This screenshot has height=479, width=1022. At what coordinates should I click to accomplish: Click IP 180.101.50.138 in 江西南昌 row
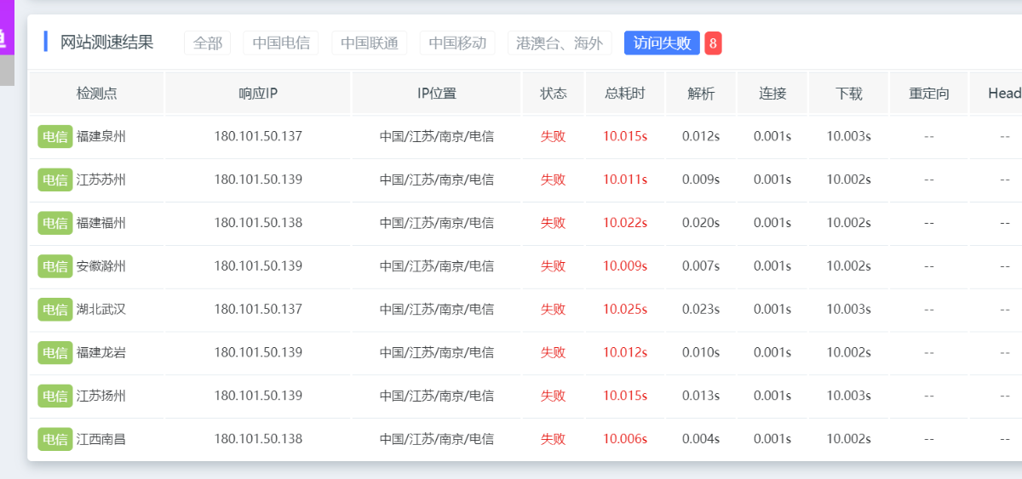coord(258,439)
